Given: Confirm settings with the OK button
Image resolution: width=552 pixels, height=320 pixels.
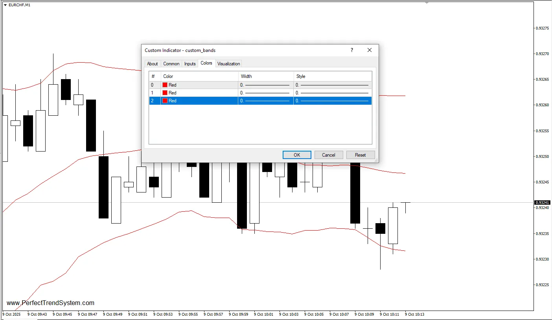Looking at the screenshot, I should [297, 155].
